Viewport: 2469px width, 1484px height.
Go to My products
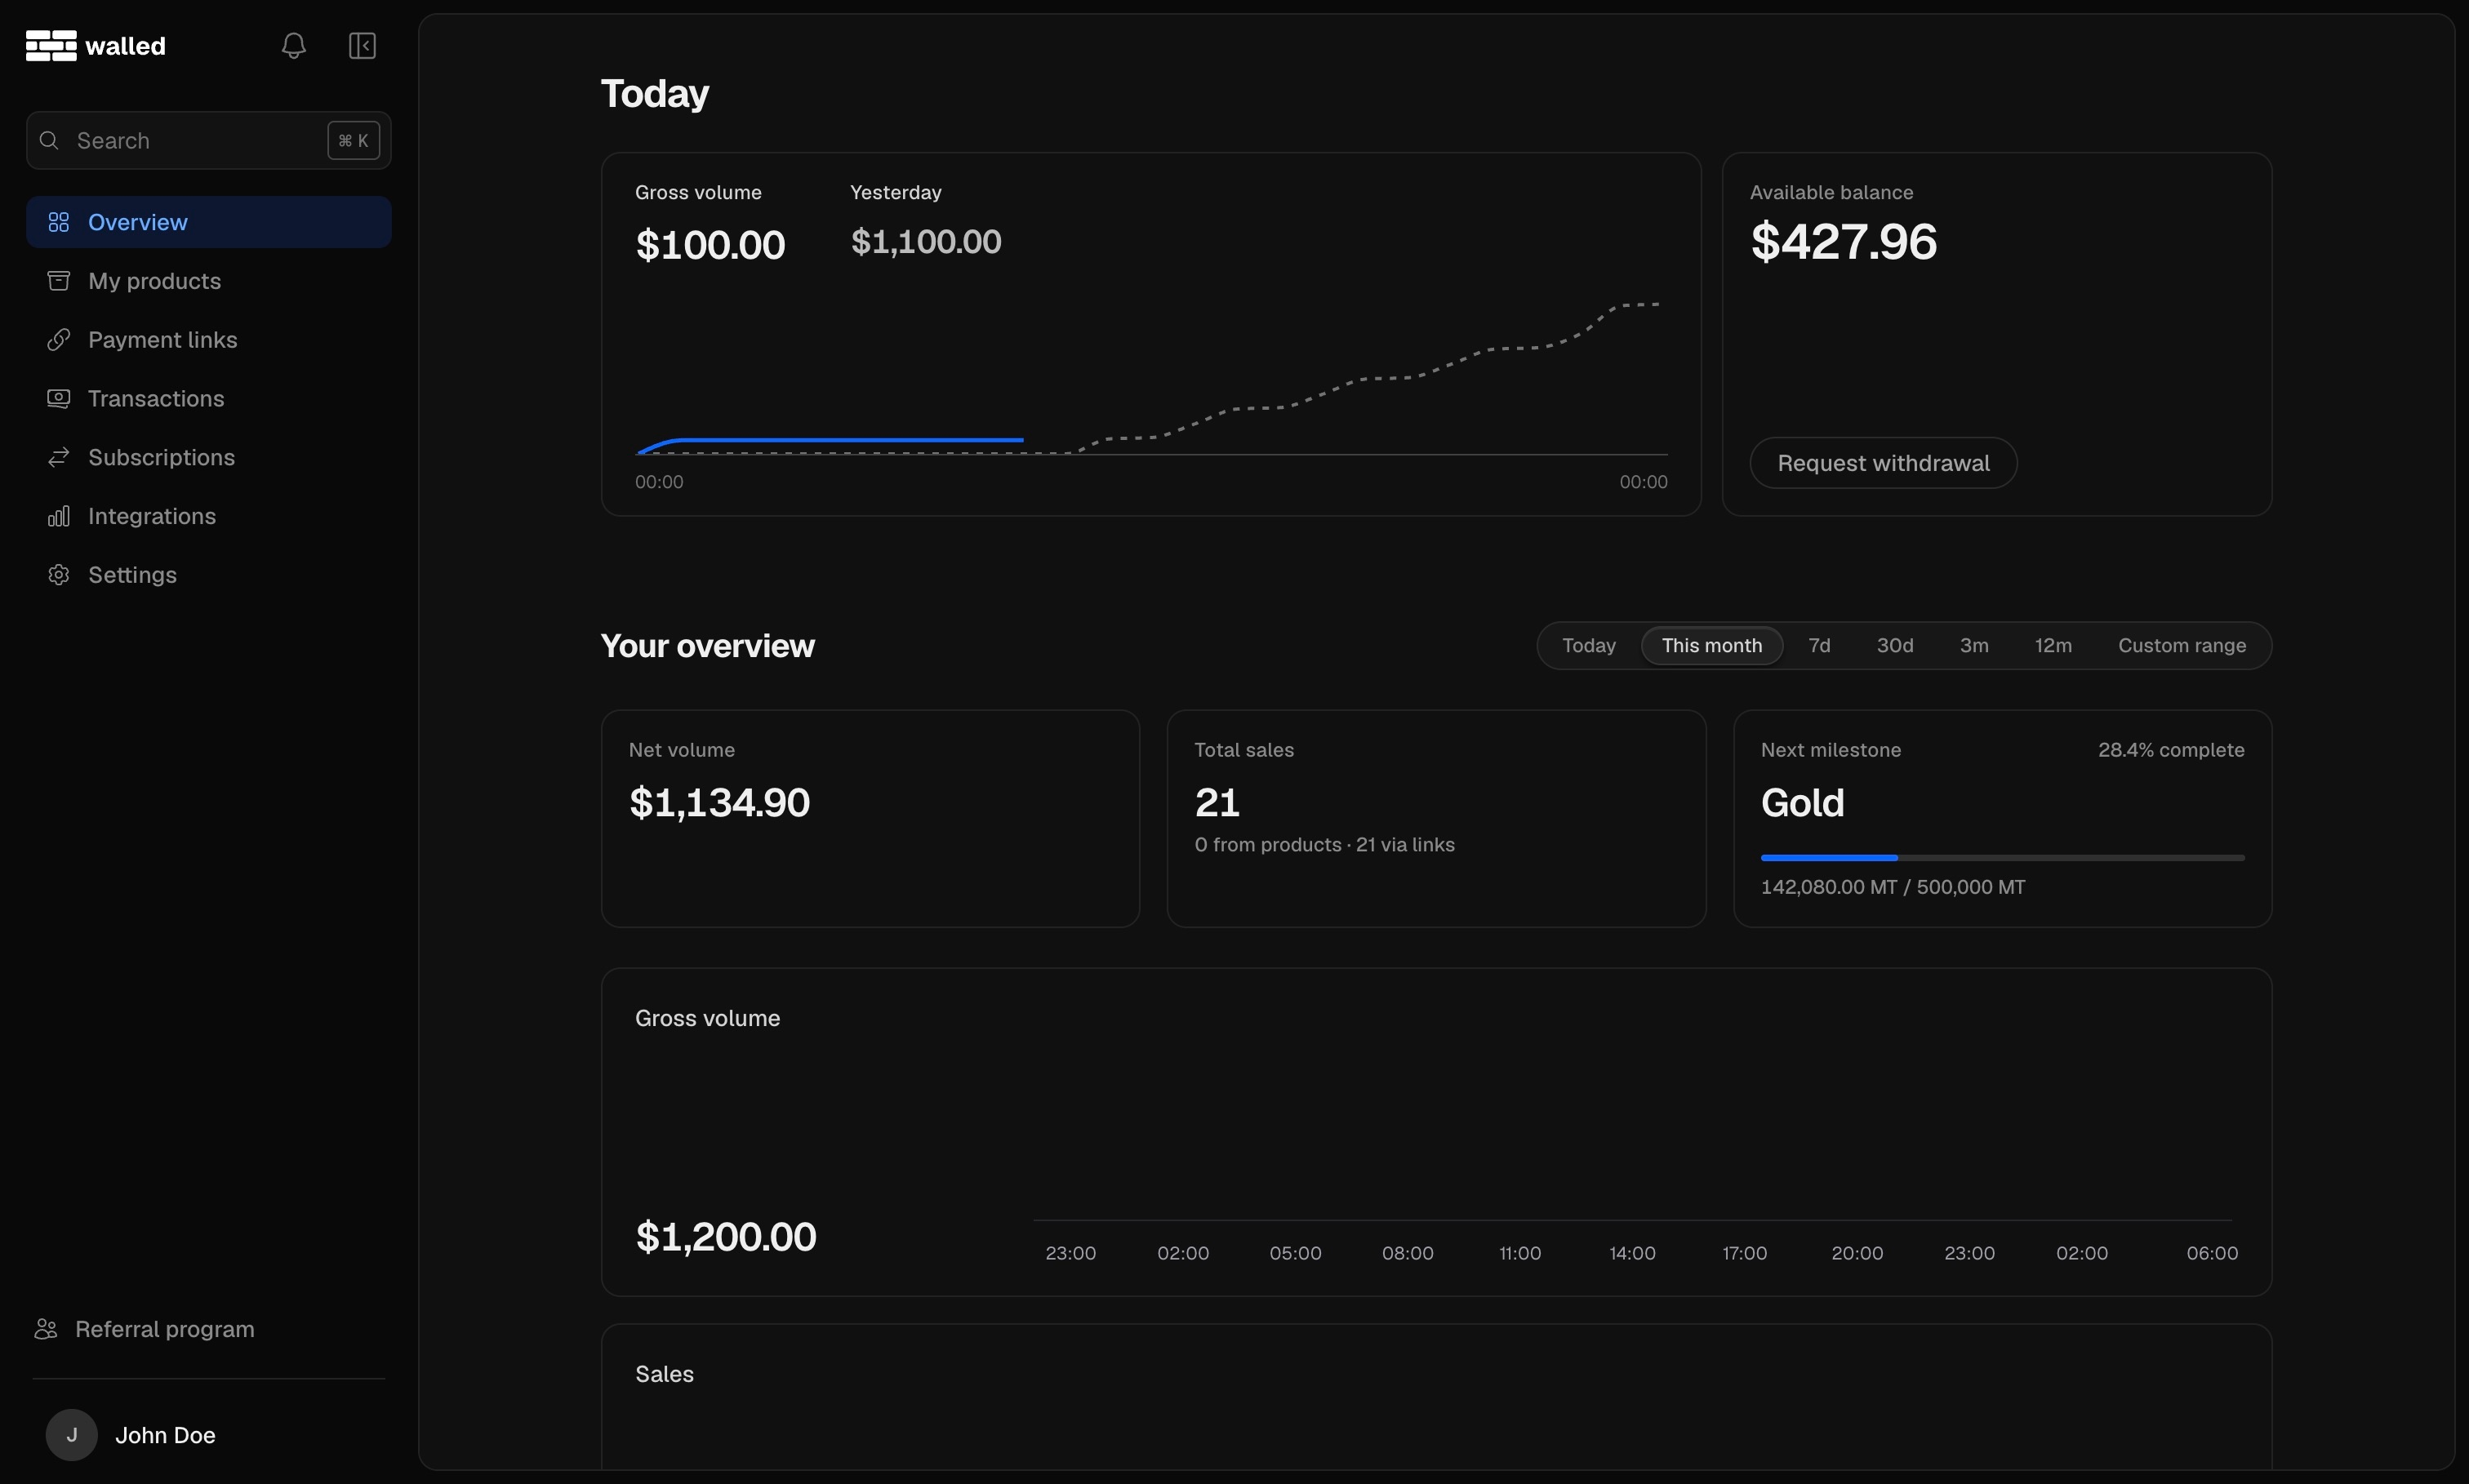click(209, 281)
